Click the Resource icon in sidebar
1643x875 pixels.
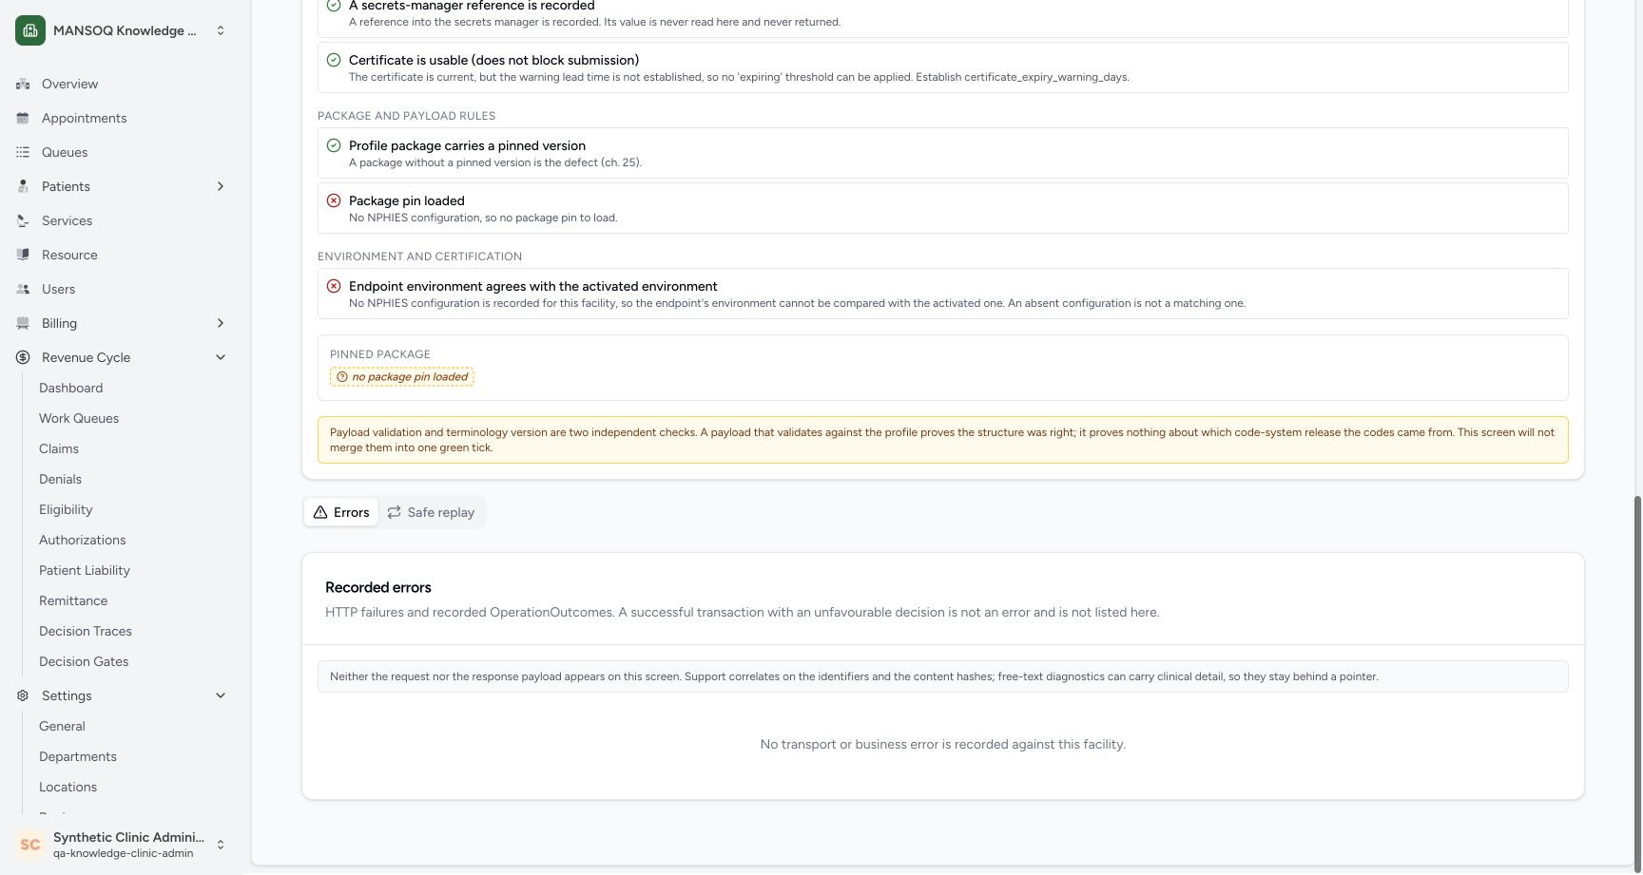coord(23,255)
